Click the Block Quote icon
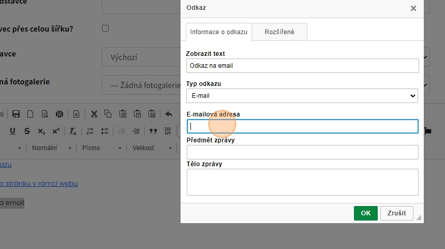The height and width of the screenshot is (249, 445). click(153, 131)
